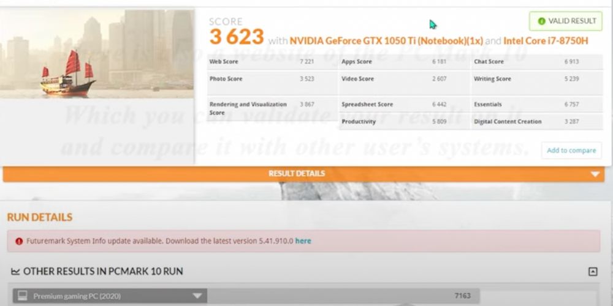Click the NVIDIA GeForce GTX 1050 Ti link
Screen dimensions: 613x306
point(386,40)
